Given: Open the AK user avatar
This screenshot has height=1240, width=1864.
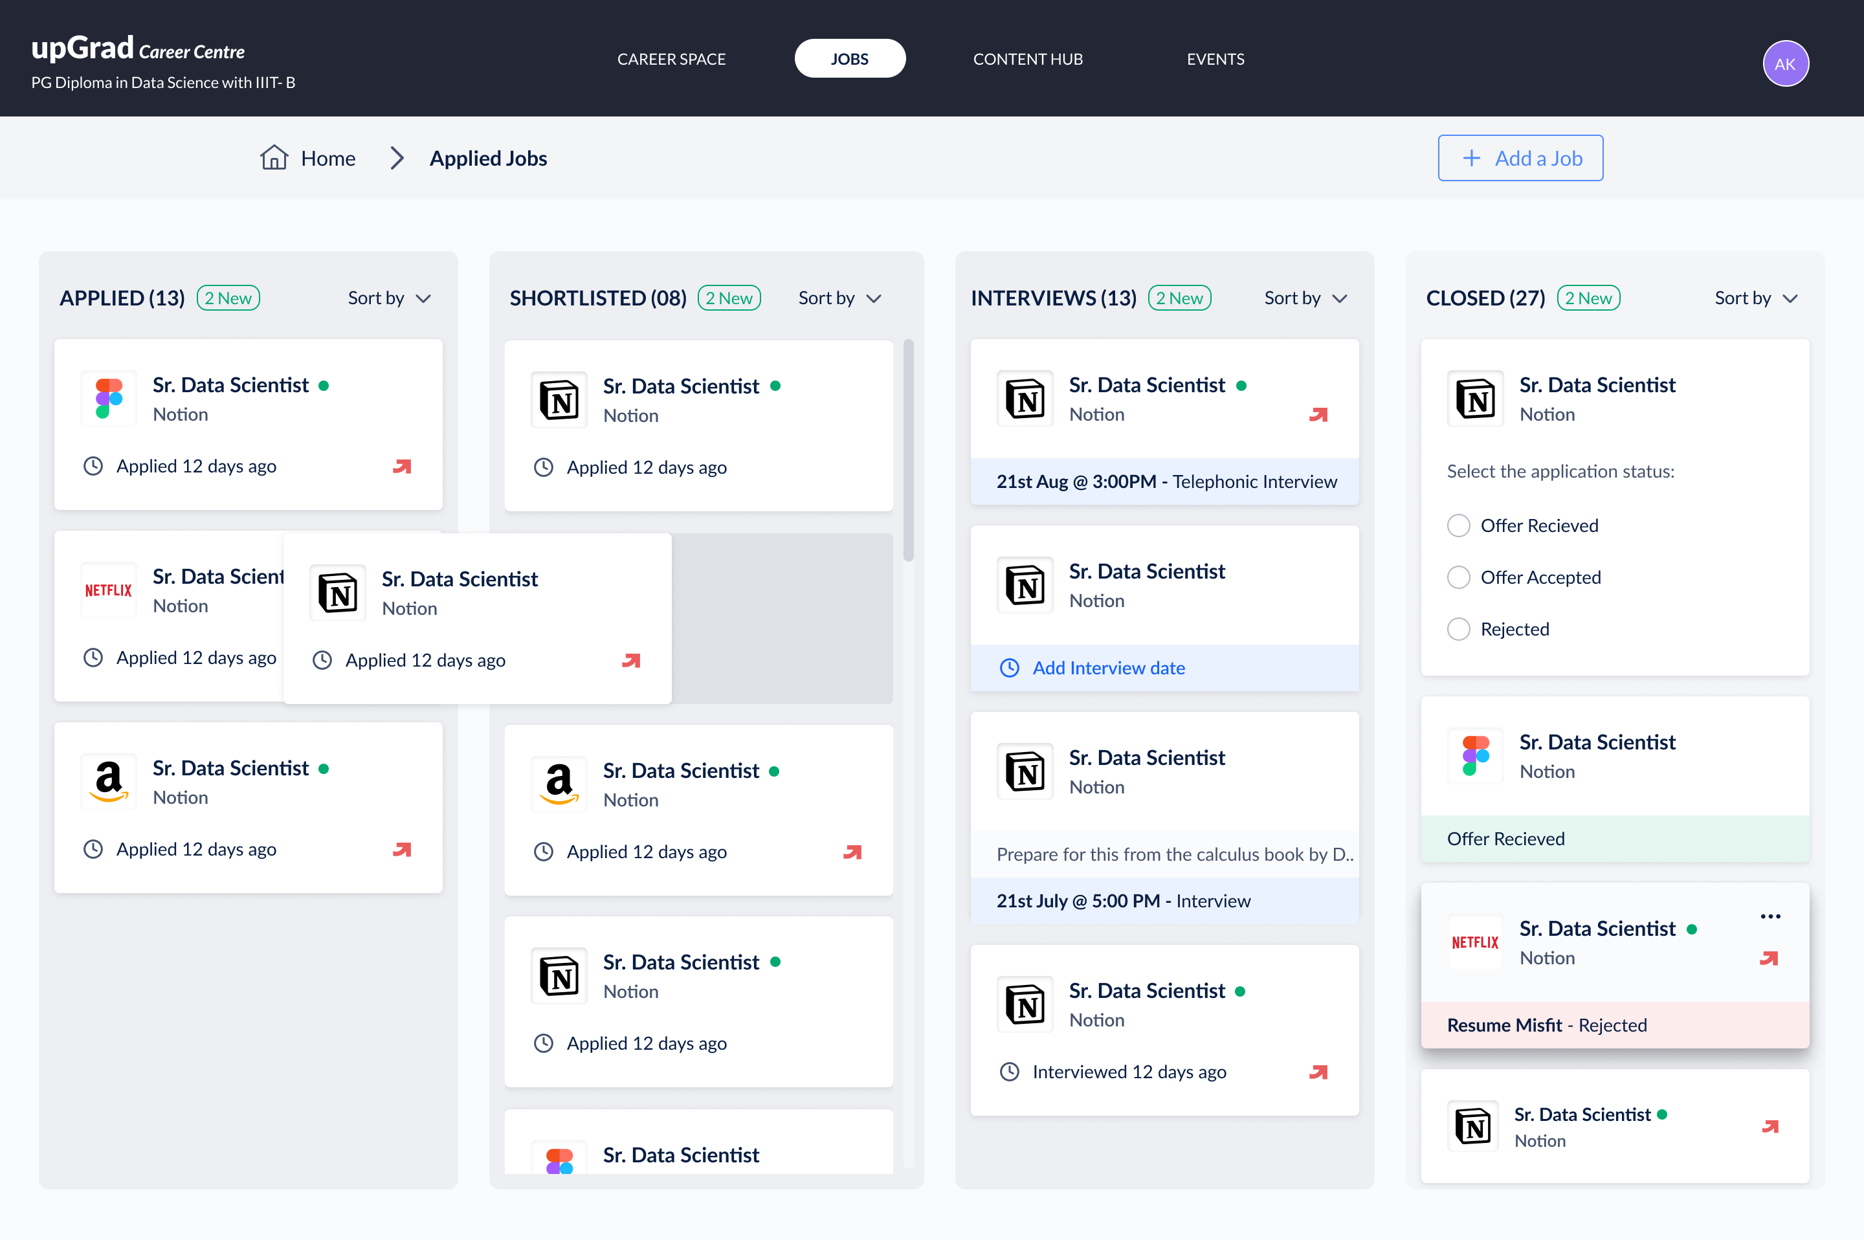Looking at the screenshot, I should click(1785, 63).
